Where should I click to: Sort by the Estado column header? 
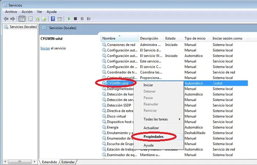[x=173, y=38]
